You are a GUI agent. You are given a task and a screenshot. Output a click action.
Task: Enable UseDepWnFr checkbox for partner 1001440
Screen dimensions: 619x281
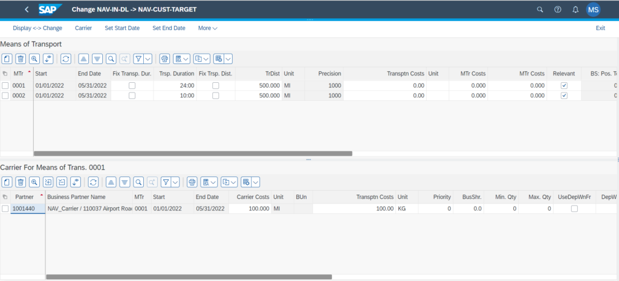(x=574, y=208)
